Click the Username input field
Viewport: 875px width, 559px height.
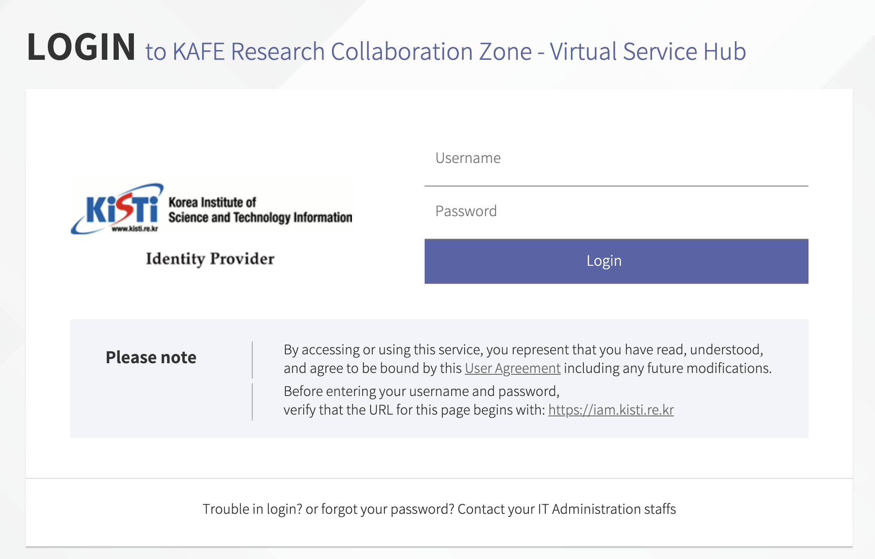tap(616, 159)
